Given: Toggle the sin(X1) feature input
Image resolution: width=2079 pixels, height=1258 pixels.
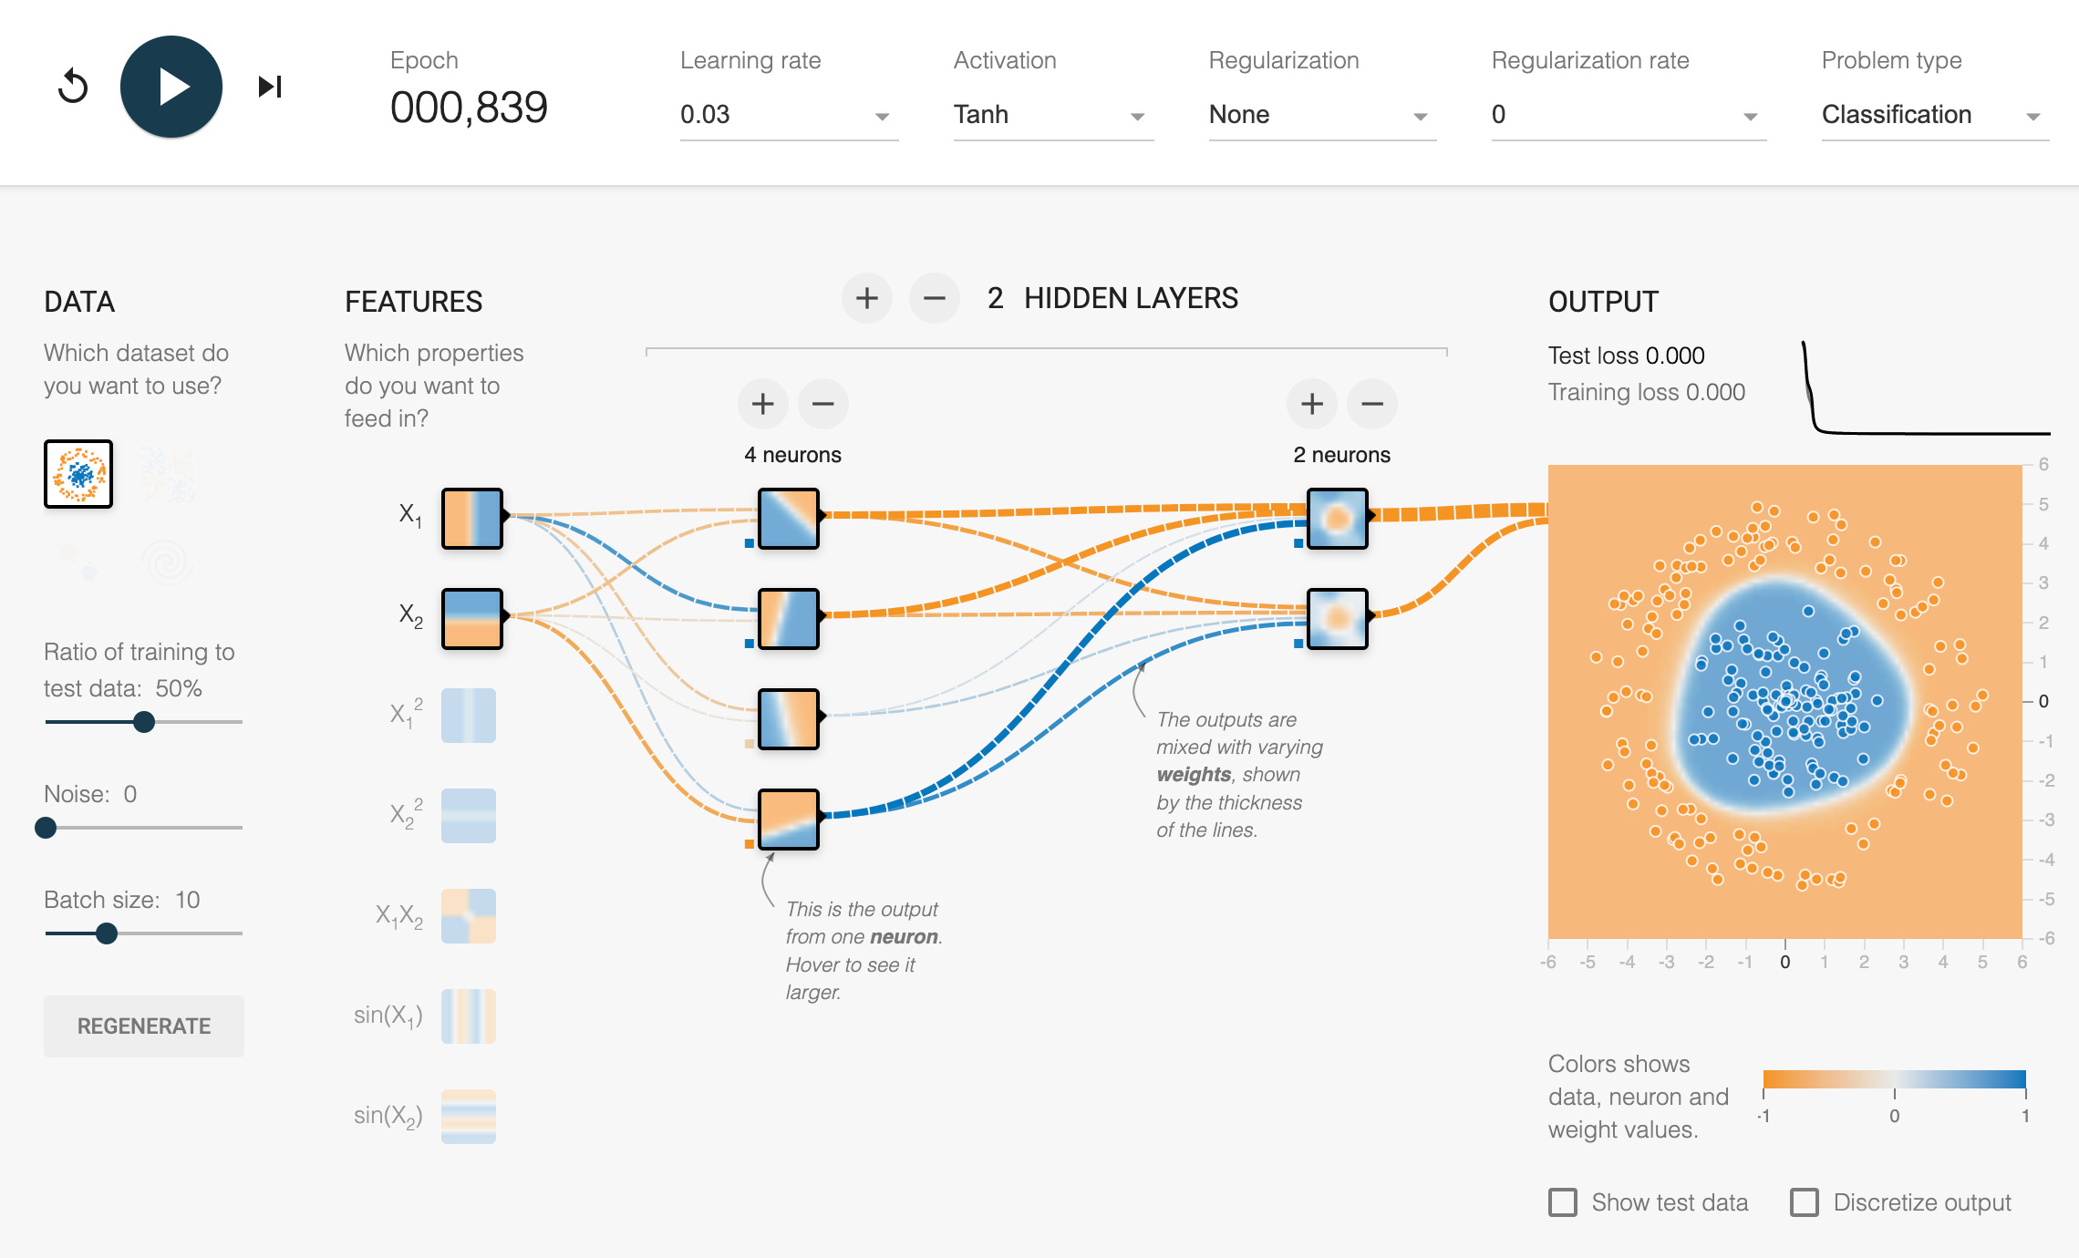Looking at the screenshot, I should coord(468,1016).
